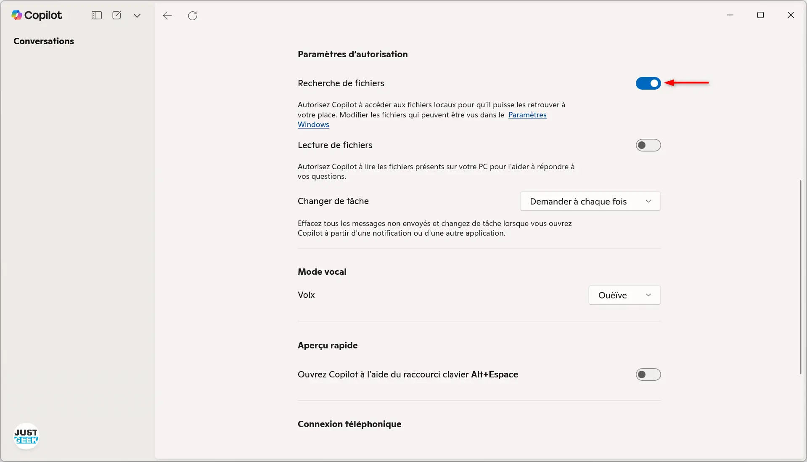Click the Copilot logo icon

point(17,15)
